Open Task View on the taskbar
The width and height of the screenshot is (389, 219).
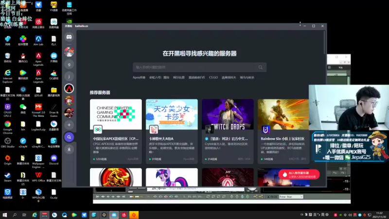coord(24,215)
